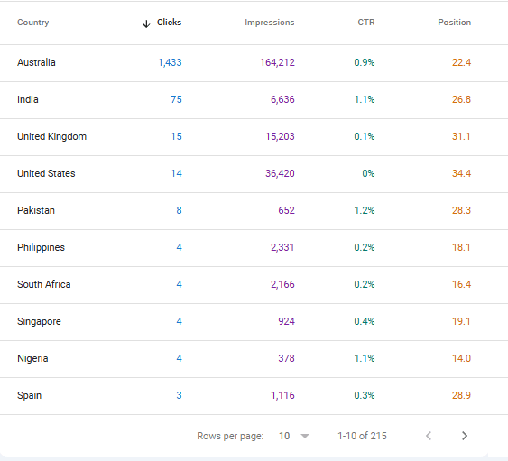Select the India country row
508x461 pixels.
pos(254,100)
